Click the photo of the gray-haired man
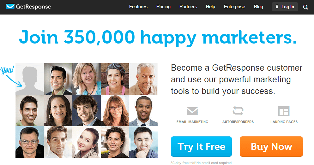Image resolution: width=314 pixels, height=165 pixels. coord(143,79)
